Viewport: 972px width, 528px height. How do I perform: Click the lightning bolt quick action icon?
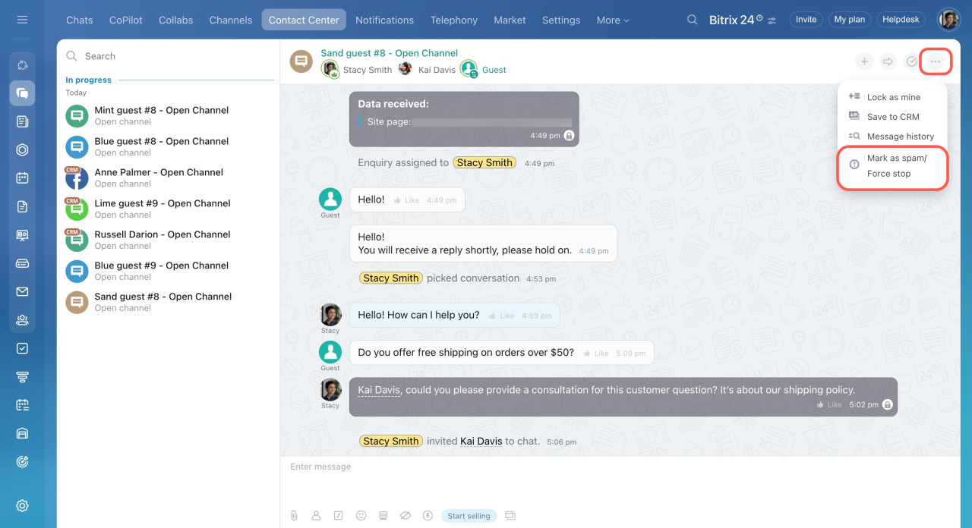428,516
